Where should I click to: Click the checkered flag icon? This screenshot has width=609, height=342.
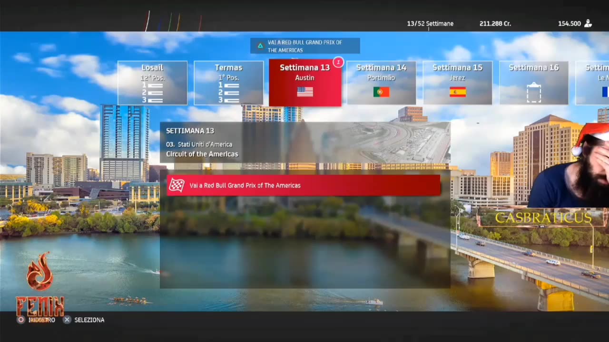tap(177, 185)
